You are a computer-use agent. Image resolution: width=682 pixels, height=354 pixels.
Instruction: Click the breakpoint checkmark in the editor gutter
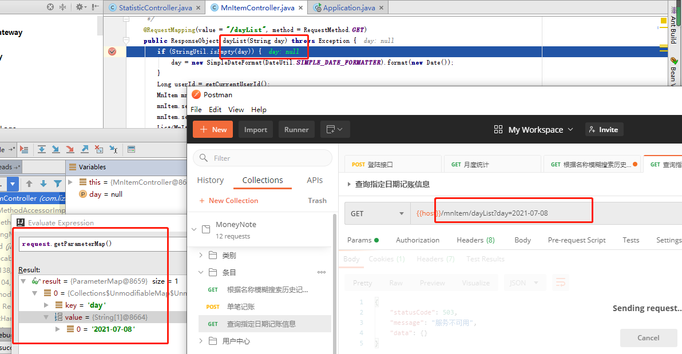pos(111,51)
